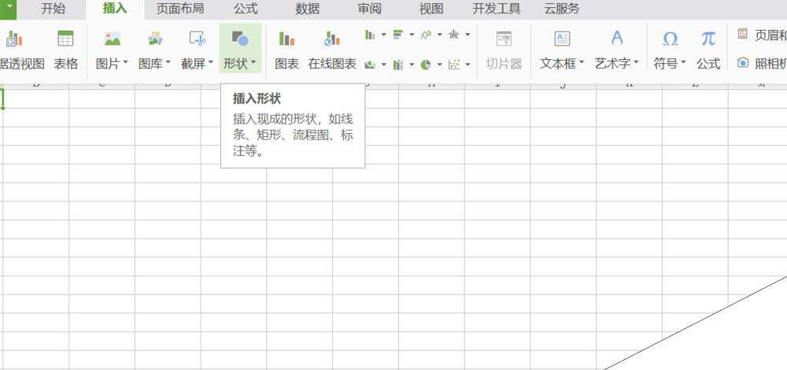Image resolution: width=787 pixels, height=370 pixels.
Task: Click the header and footer icon
Action: pos(743,34)
